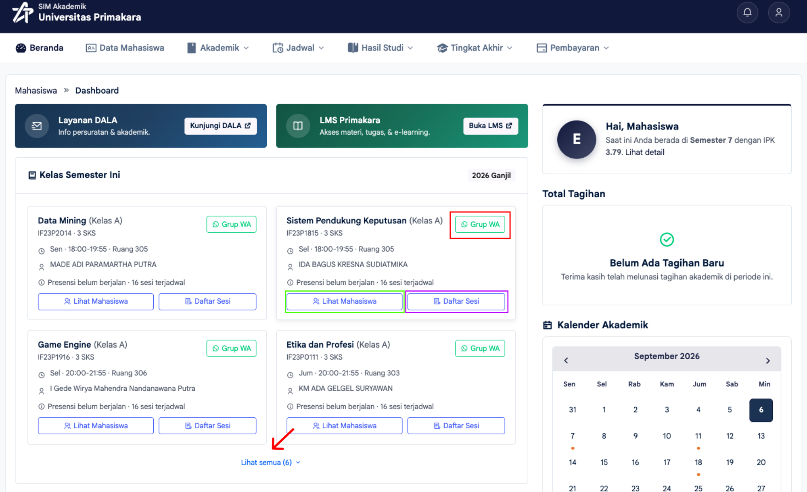
Task: Click the green checkmark in Total Tagihan
Action: (x=667, y=240)
